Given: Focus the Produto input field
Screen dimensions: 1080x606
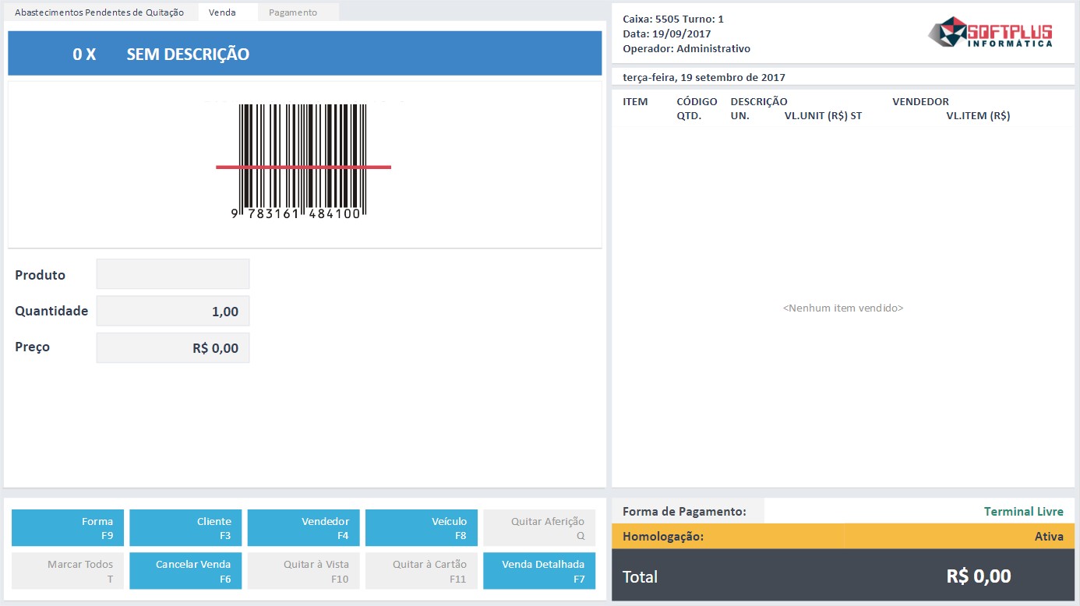Looking at the screenshot, I should (173, 274).
